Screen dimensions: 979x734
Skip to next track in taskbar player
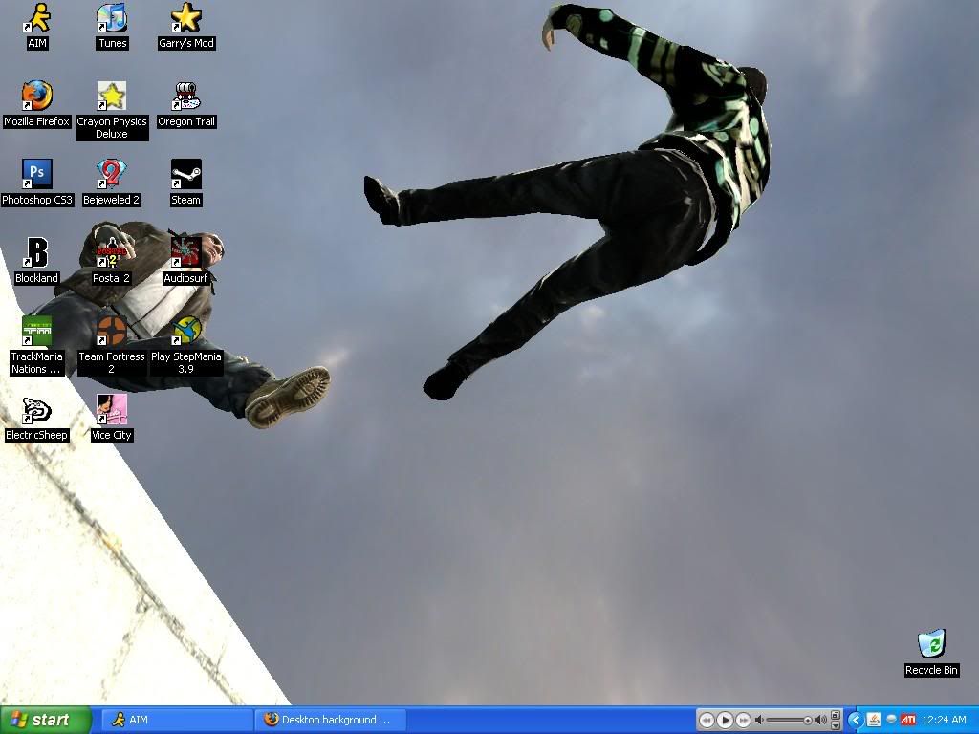tap(743, 720)
